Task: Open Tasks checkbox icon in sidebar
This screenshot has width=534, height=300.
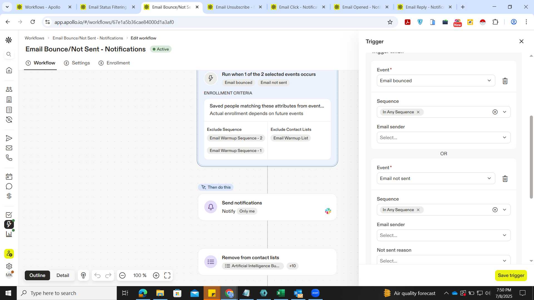Action: (9, 215)
